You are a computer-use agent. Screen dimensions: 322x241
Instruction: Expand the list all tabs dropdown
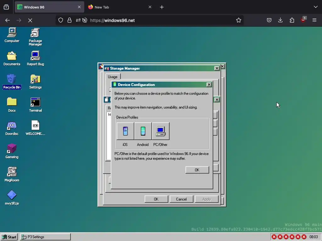tap(316, 7)
